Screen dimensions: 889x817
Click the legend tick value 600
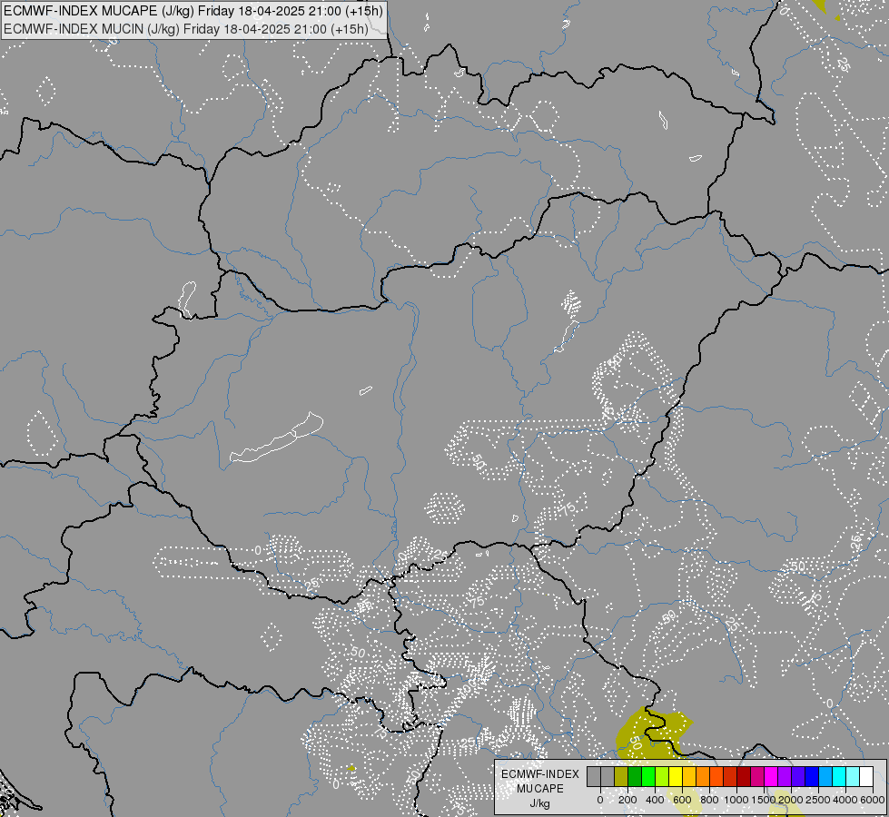(682, 800)
